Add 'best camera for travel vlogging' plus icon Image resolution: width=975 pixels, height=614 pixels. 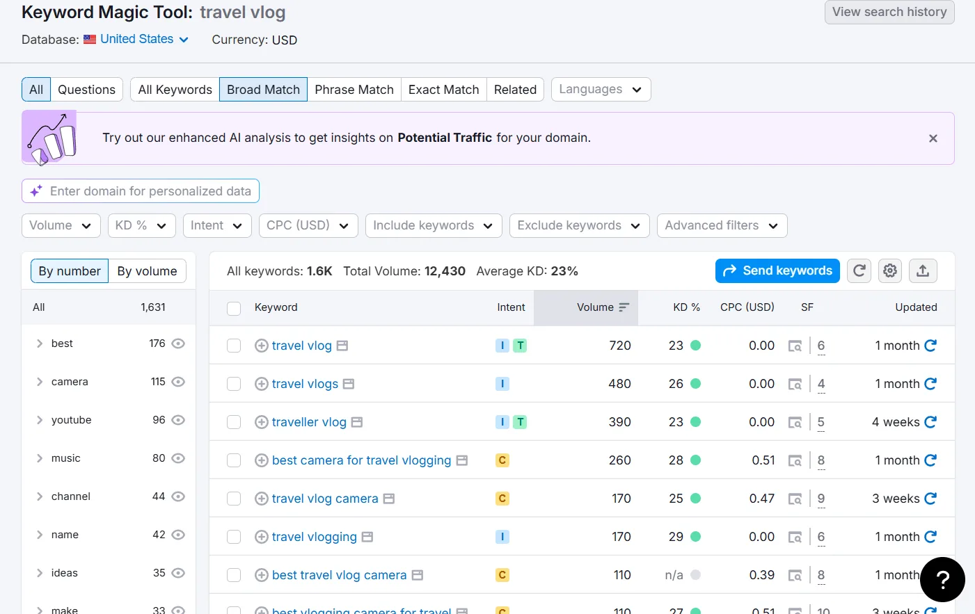(x=262, y=460)
